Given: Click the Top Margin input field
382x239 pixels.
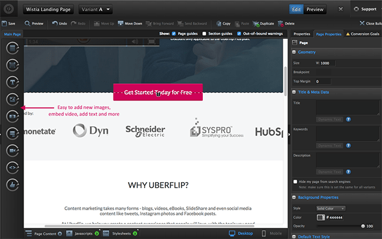Looking at the screenshot, I should point(323,81).
